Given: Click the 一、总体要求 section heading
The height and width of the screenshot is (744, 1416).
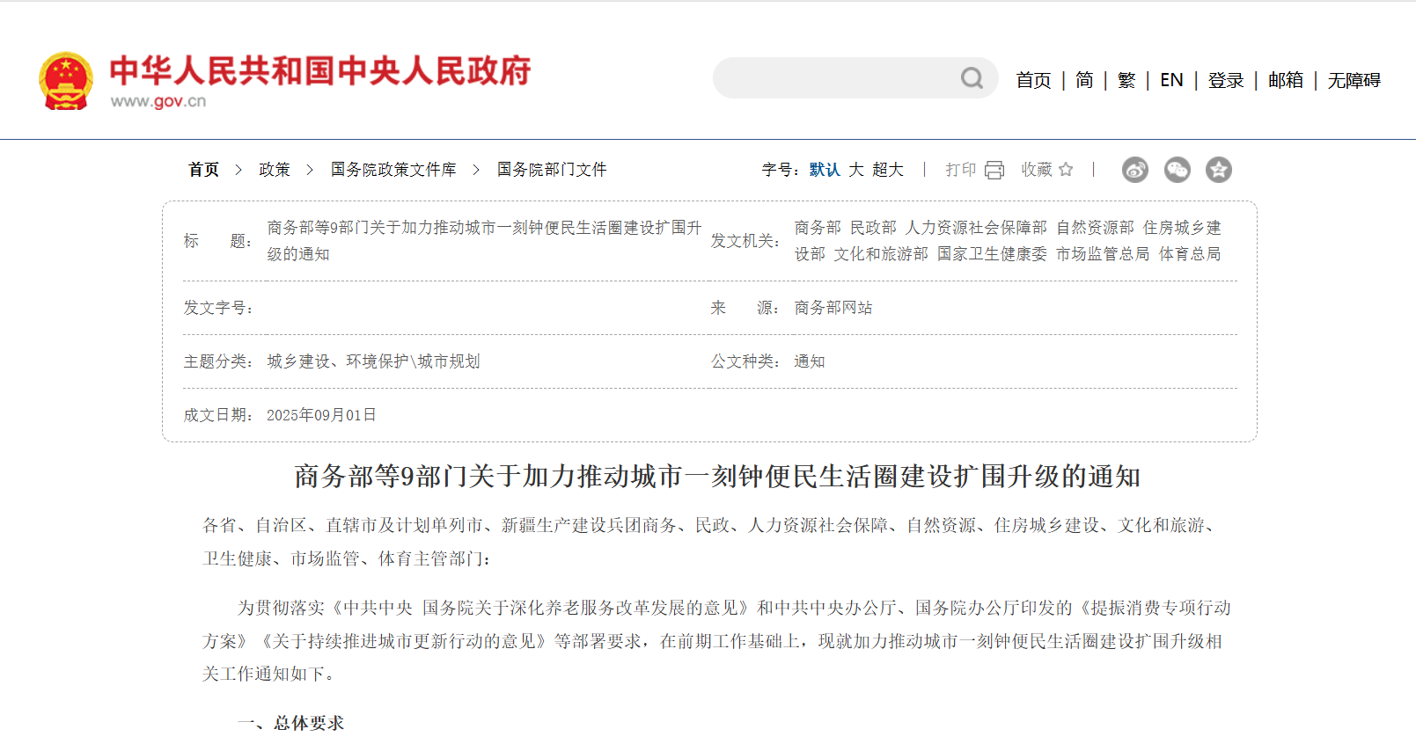Looking at the screenshot, I should (x=290, y=723).
